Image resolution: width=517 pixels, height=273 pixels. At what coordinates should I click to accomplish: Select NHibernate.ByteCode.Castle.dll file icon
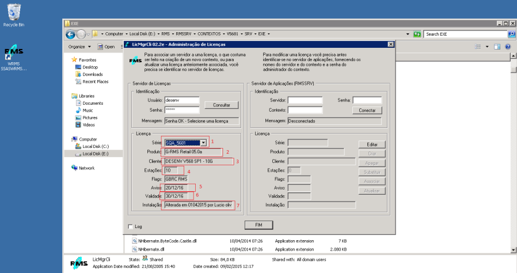[x=135, y=241]
